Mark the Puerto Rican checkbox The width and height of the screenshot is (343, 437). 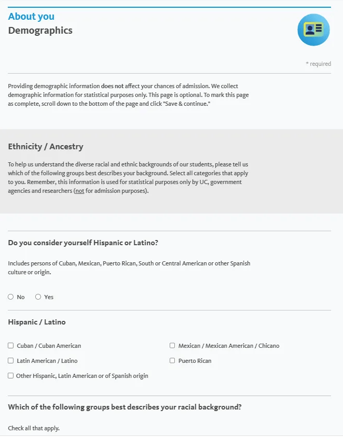pos(172,361)
